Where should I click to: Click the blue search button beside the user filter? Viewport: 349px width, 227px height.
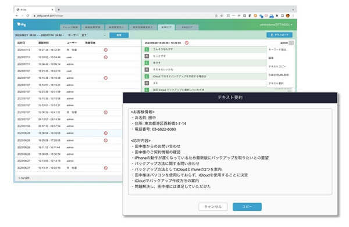(119, 35)
